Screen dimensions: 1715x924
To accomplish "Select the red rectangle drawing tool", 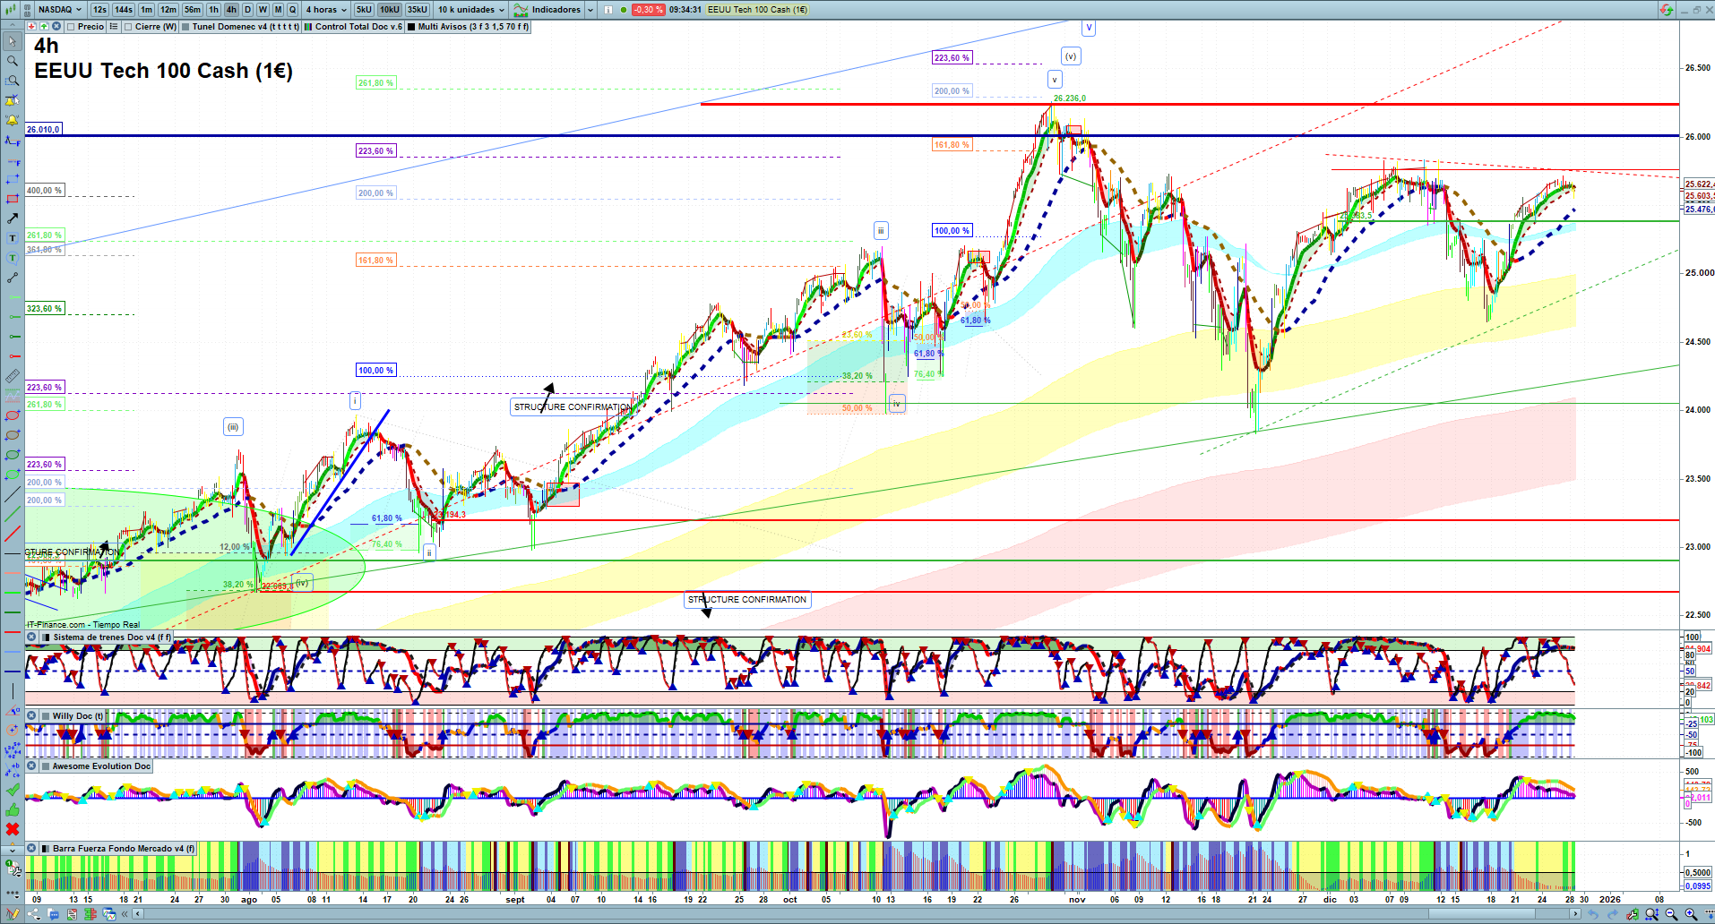I will coord(13,199).
